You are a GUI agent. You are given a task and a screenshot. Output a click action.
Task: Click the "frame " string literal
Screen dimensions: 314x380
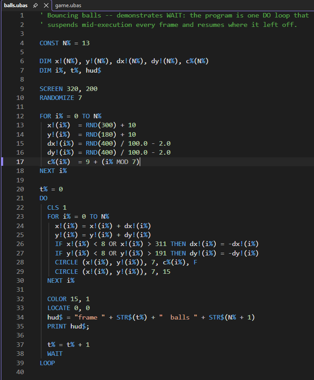click(x=90, y=317)
